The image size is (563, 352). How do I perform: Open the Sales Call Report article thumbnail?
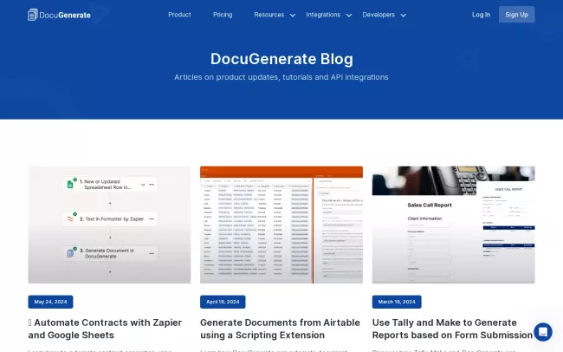tap(454, 225)
